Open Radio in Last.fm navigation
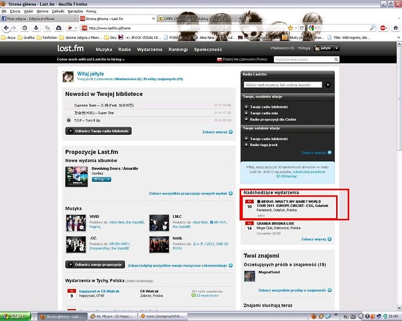 [x=124, y=50]
